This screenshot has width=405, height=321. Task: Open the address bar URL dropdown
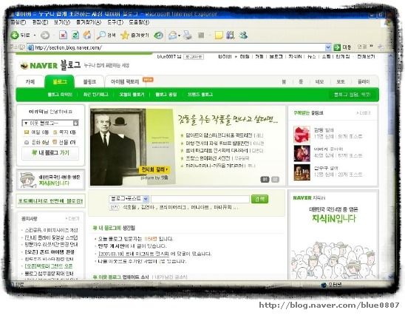point(327,47)
